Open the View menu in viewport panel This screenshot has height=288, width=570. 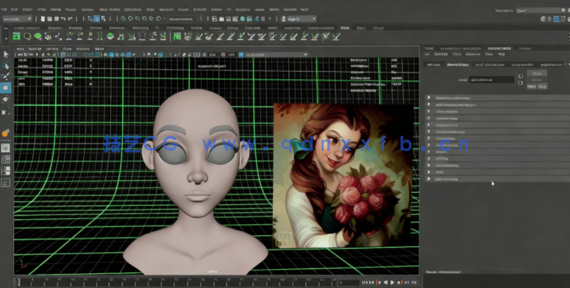pos(20,50)
